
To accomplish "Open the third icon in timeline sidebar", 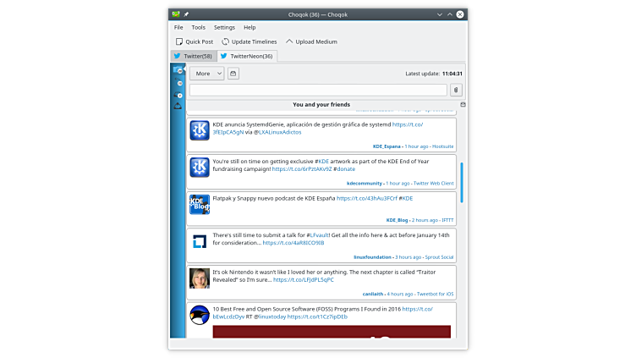I will 178,95.
